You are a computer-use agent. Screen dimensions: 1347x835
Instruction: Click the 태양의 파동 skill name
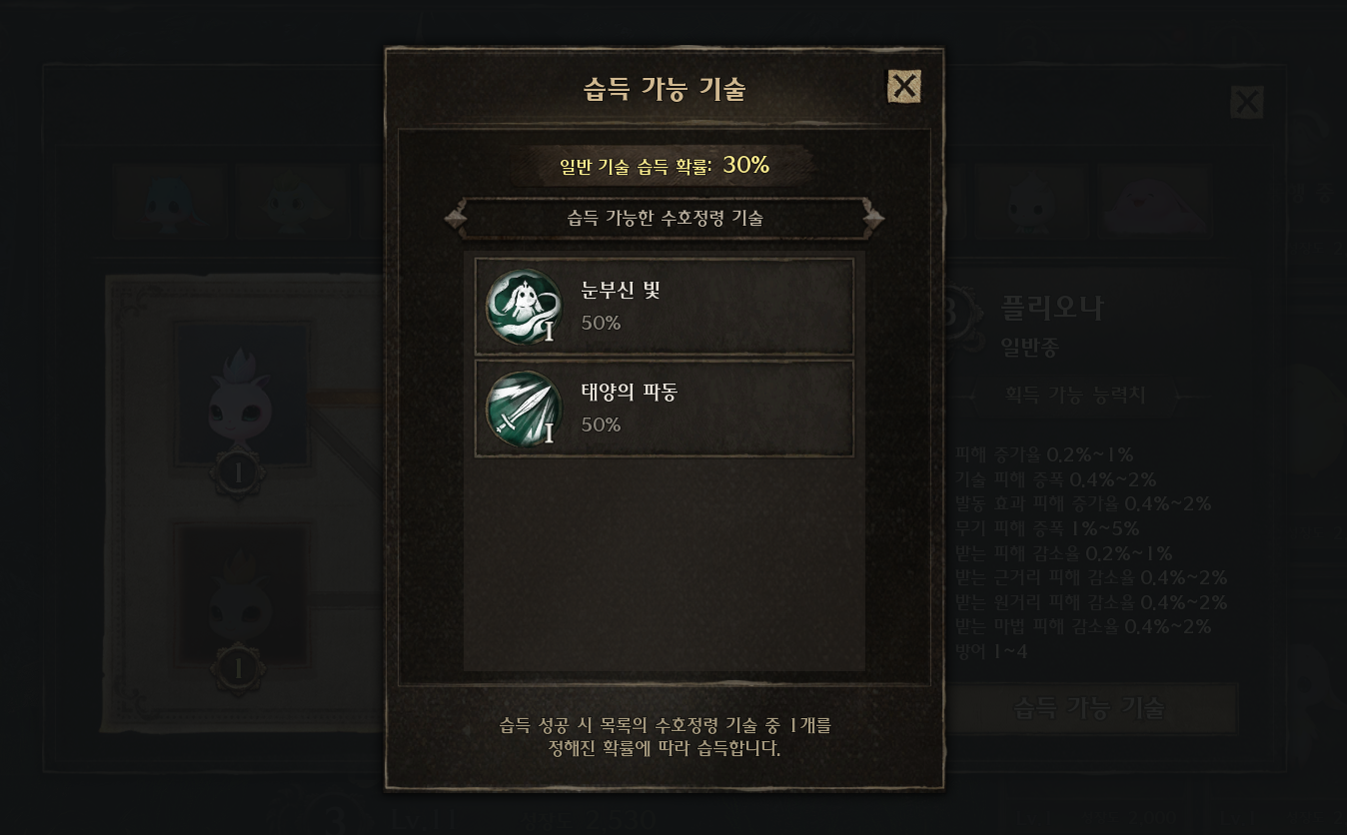coord(630,393)
